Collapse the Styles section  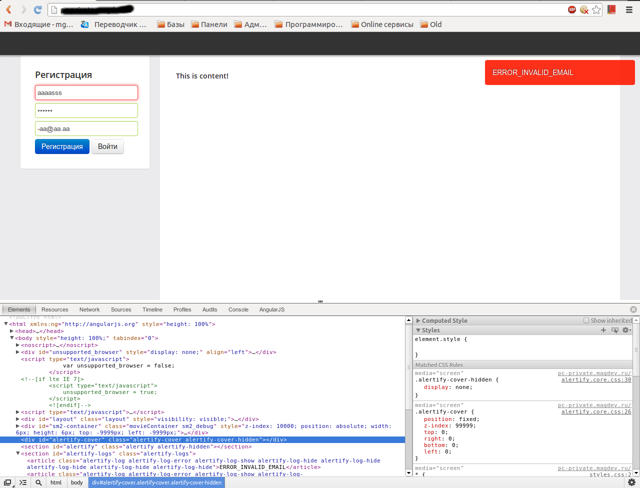coord(418,330)
